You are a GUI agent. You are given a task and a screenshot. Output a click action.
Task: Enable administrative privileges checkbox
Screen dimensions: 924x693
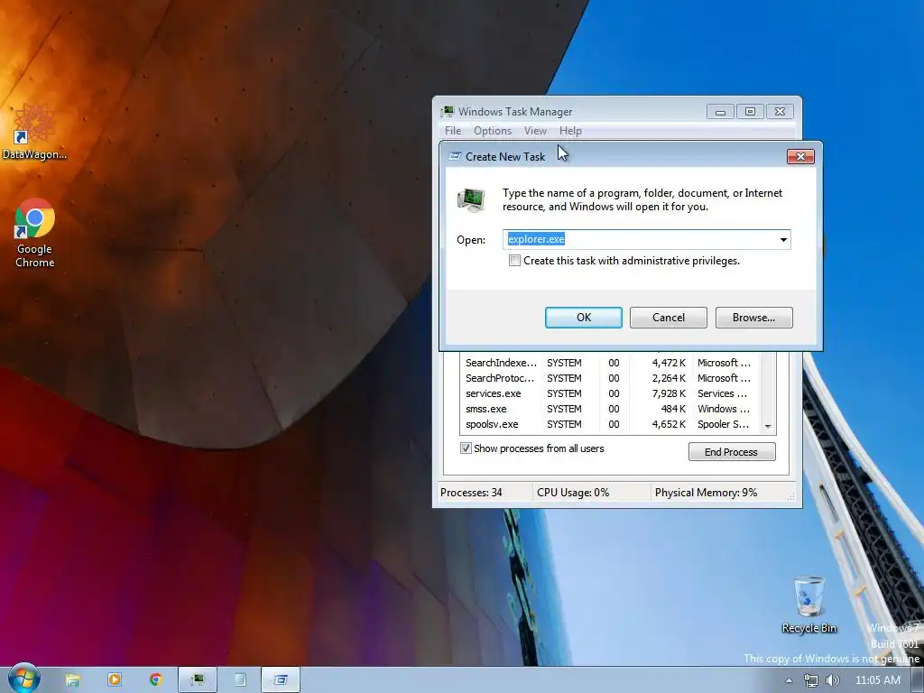pos(514,261)
